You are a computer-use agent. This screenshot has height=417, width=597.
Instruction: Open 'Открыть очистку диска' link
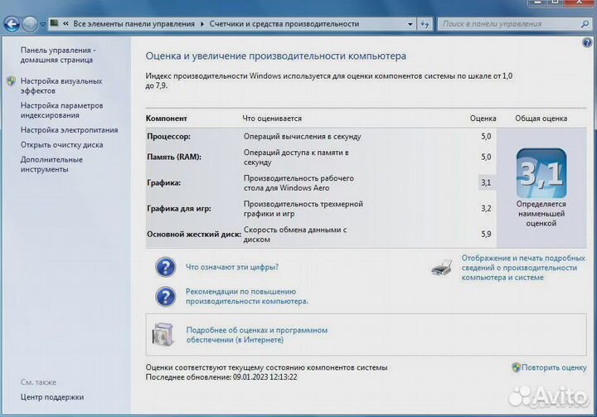pos(61,145)
